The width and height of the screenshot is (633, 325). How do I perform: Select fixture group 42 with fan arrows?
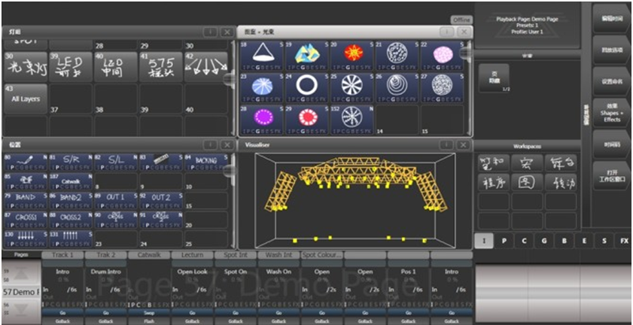206,67
